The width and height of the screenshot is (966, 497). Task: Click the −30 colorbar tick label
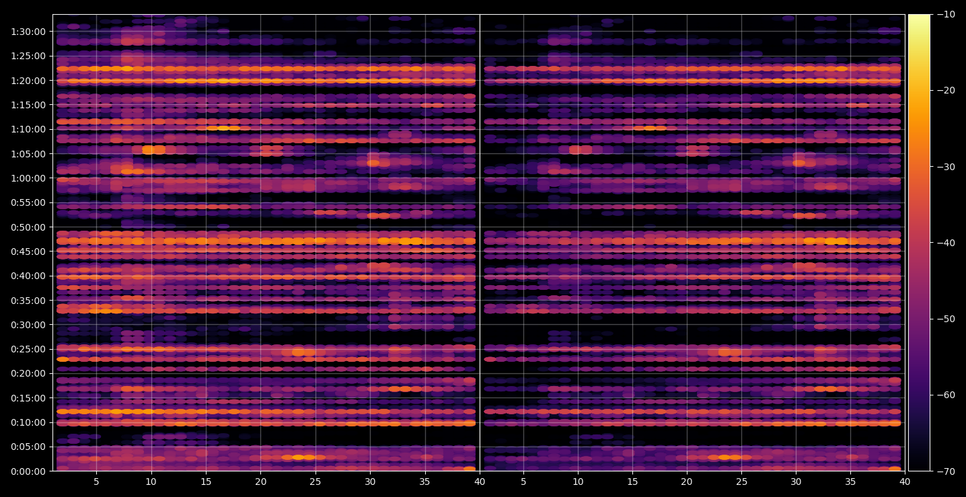tap(946, 167)
